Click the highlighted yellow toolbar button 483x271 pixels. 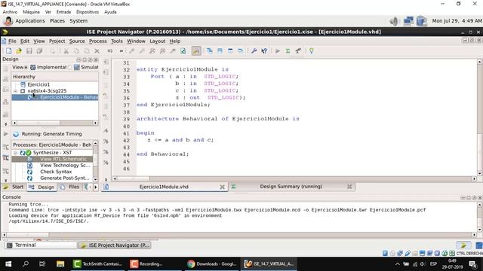[196, 51]
